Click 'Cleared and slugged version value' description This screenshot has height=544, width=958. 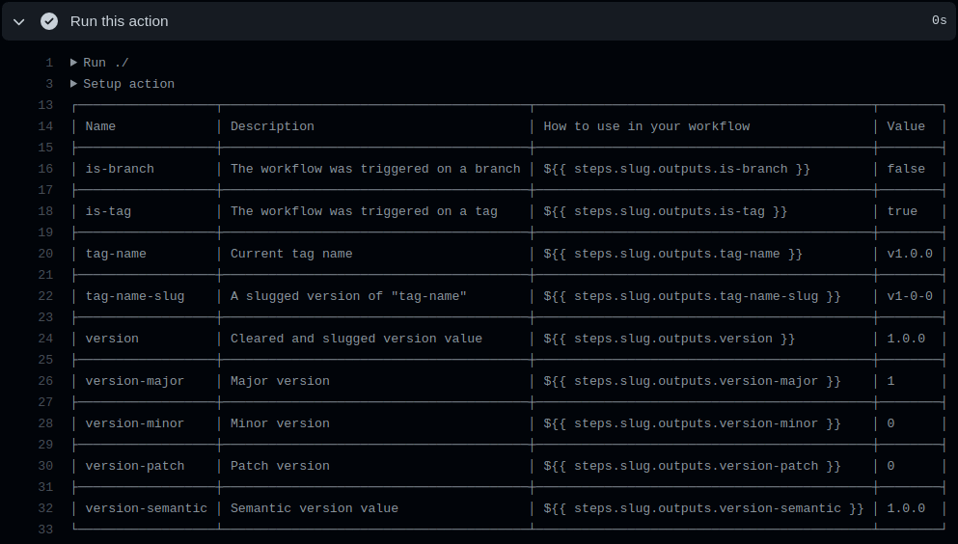pos(356,339)
